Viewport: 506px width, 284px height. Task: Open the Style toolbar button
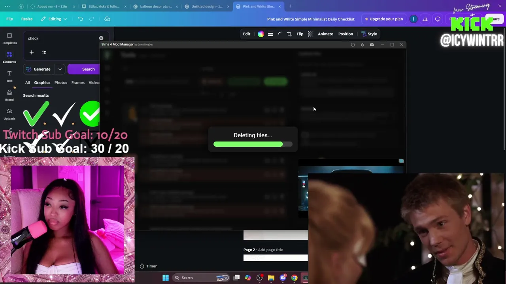[x=369, y=34]
